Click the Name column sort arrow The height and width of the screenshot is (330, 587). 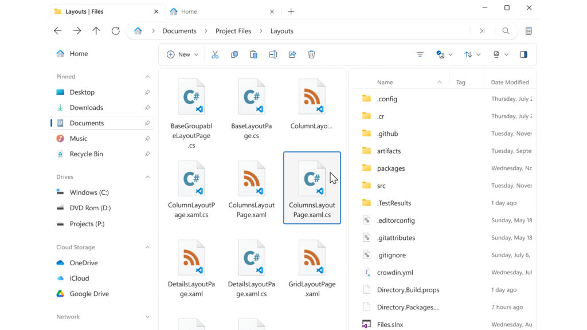[439, 82]
